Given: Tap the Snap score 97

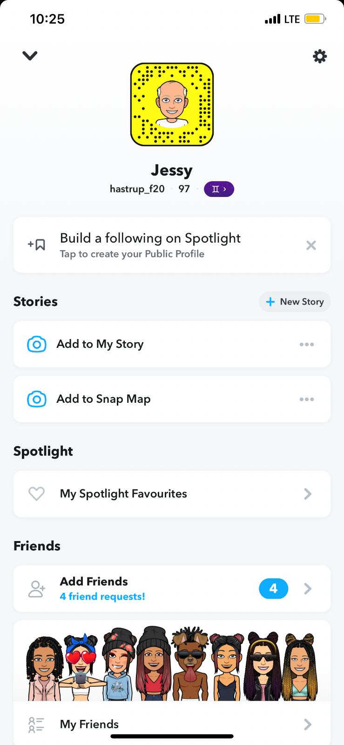Looking at the screenshot, I should 184,189.
